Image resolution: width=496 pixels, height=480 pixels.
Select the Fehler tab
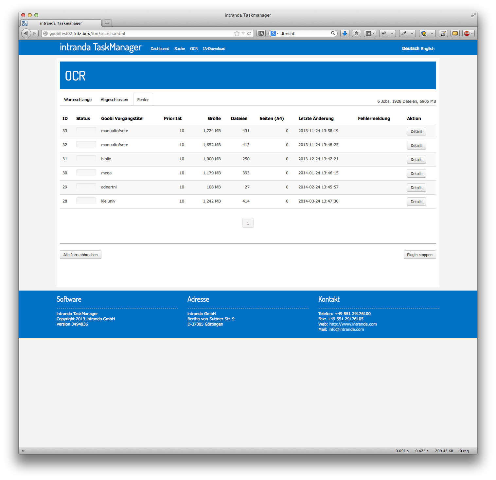(143, 100)
